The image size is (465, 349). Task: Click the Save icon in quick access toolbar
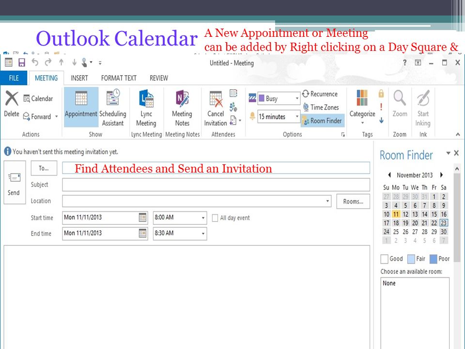pyautogui.click(x=22, y=63)
